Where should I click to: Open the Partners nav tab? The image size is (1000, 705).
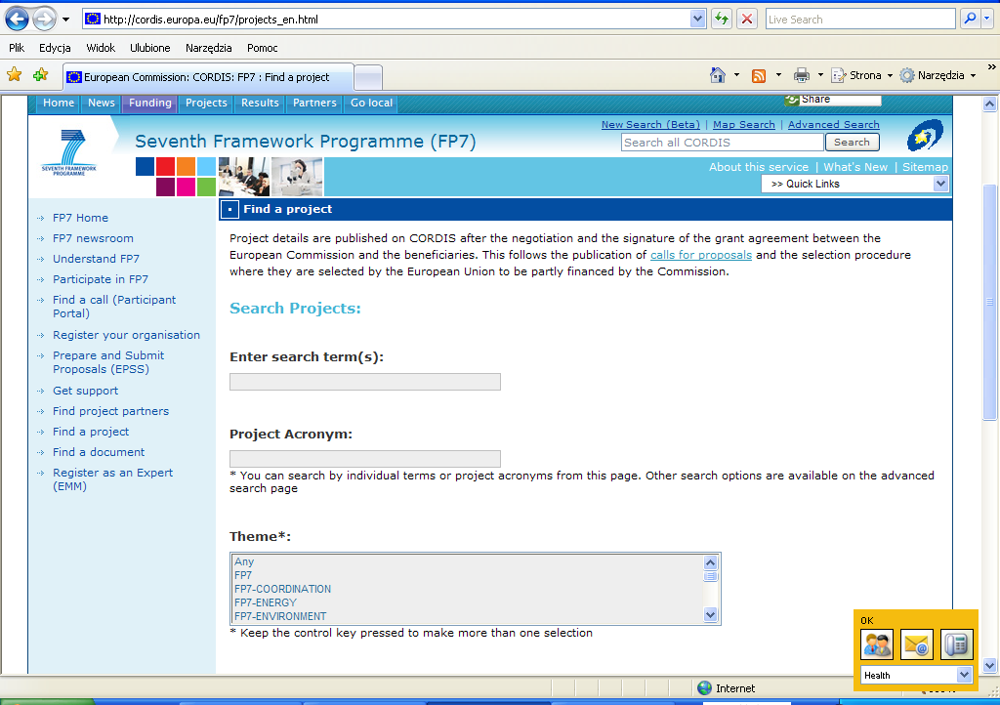click(x=314, y=104)
